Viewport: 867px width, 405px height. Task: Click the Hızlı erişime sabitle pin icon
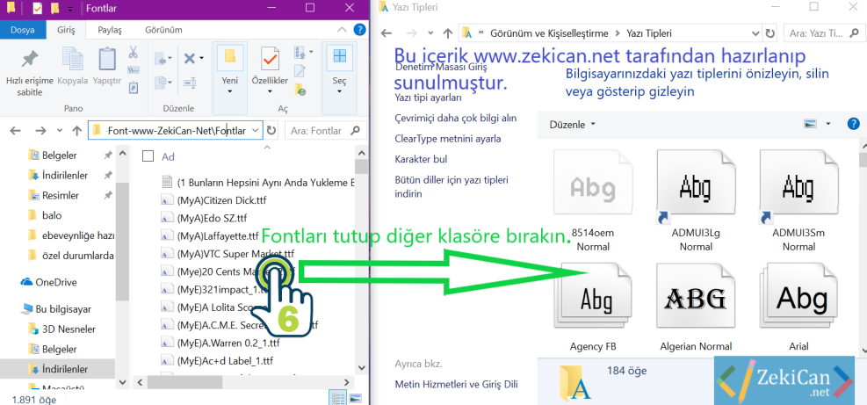tap(30, 60)
